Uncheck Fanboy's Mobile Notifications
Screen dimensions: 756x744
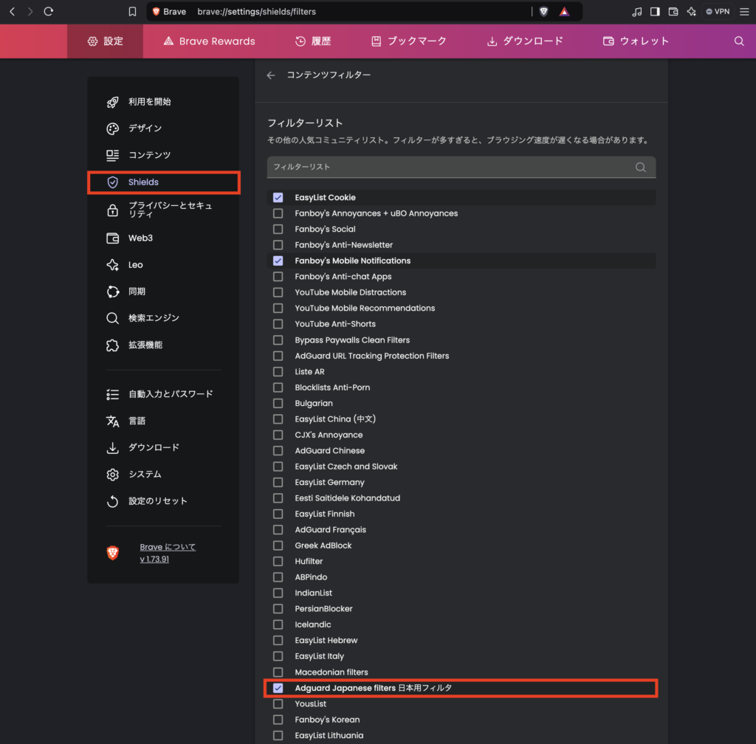(278, 261)
